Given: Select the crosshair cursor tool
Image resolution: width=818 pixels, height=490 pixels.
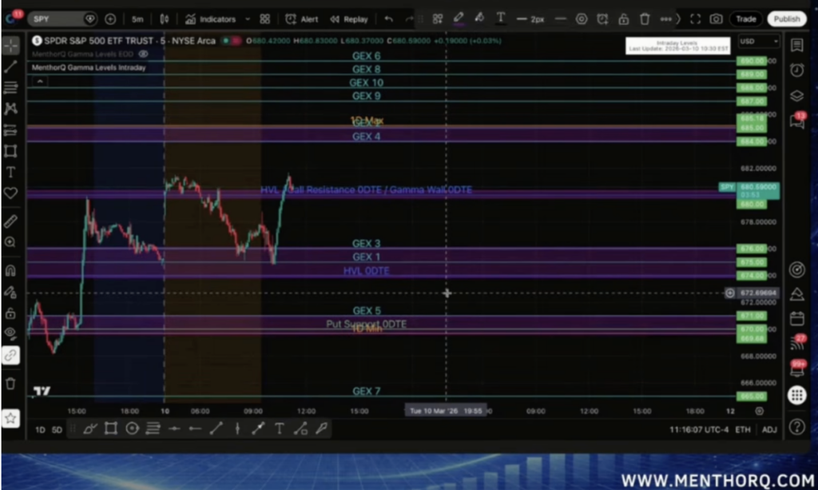Looking at the screenshot, I should (11, 46).
